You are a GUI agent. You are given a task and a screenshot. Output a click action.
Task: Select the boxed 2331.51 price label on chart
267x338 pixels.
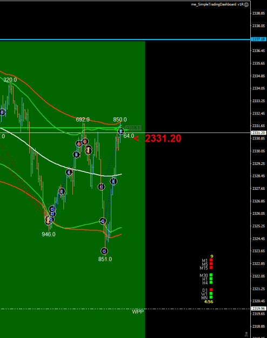pyautogui.click(x=133, y=128)
